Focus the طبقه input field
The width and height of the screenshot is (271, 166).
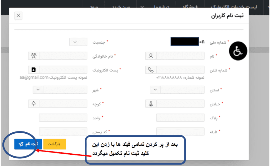(180, 131)
